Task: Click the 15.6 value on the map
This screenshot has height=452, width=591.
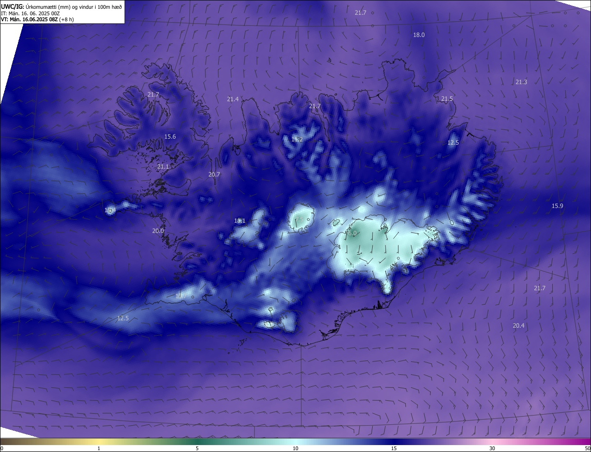Action: tap(170, 137)
